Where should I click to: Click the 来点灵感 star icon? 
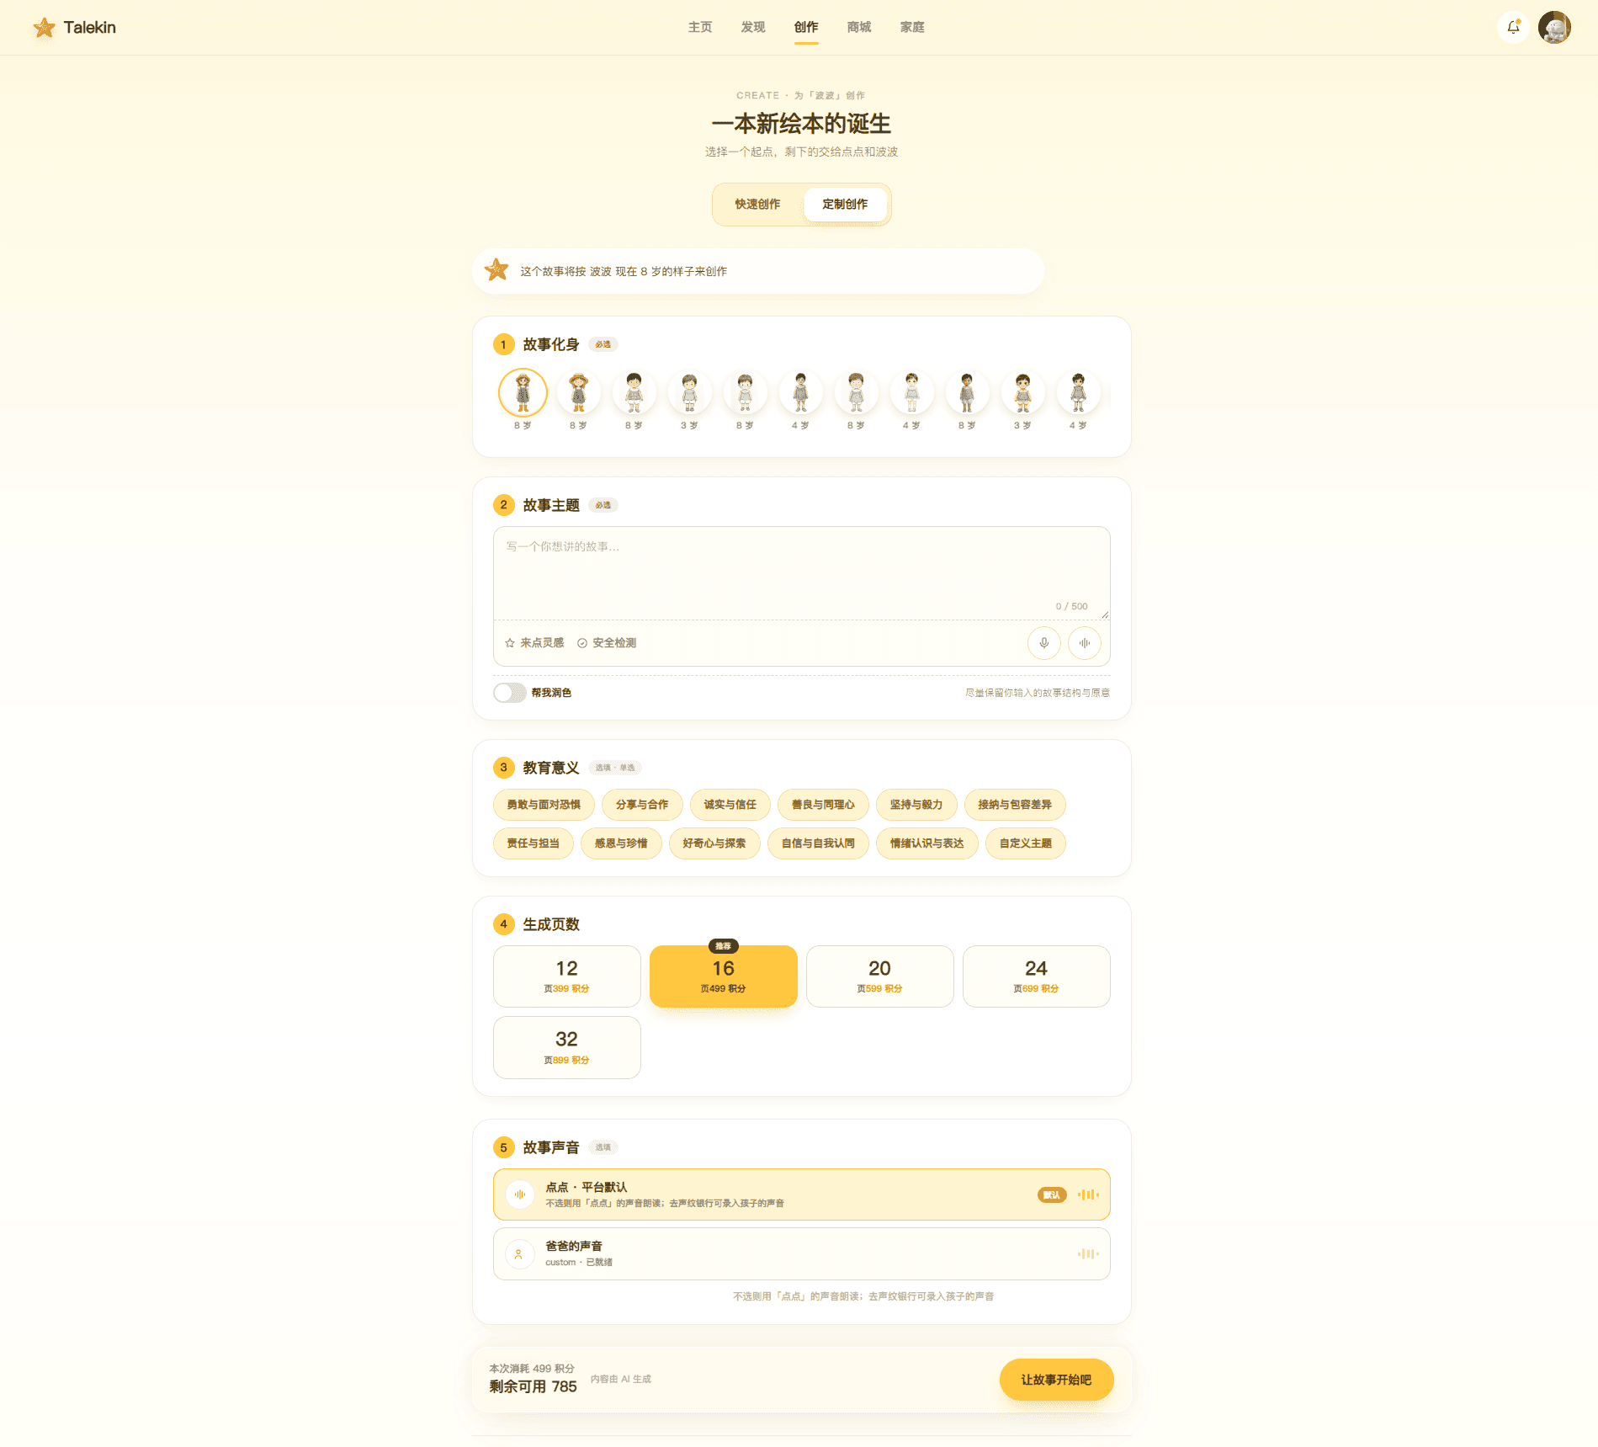coord(510,643)
